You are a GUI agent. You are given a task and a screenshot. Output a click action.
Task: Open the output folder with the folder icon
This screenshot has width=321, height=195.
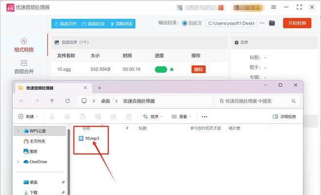coord(272,23)
